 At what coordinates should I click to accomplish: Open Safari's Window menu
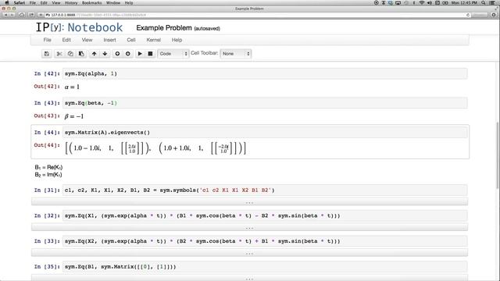(x=113, y=3)
